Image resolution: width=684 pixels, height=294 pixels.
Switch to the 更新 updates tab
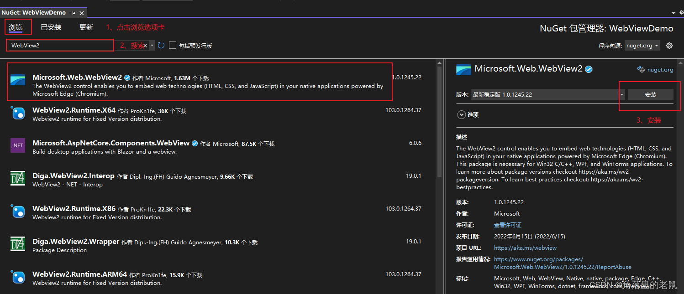pos(86,27)
